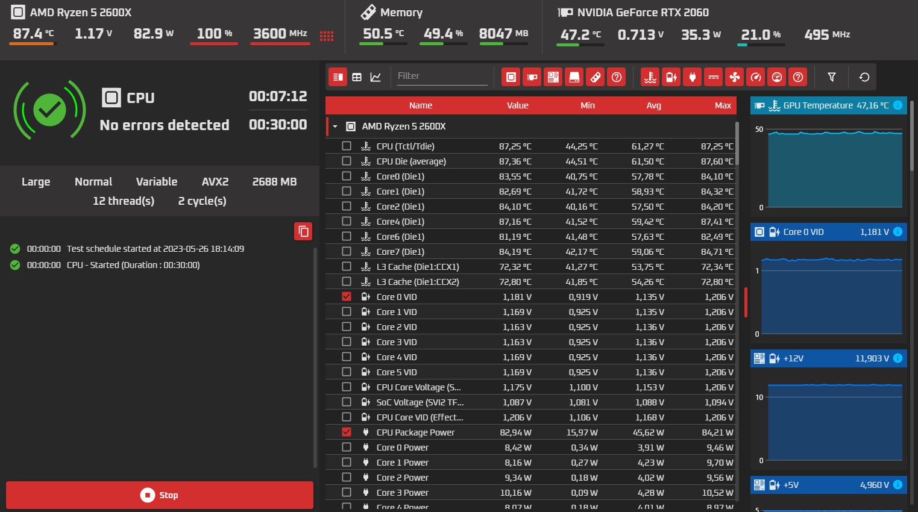Toggle the storage drive hardware filter icon
The height and width of the screenshot is (512, 918).
click(574, 77)
